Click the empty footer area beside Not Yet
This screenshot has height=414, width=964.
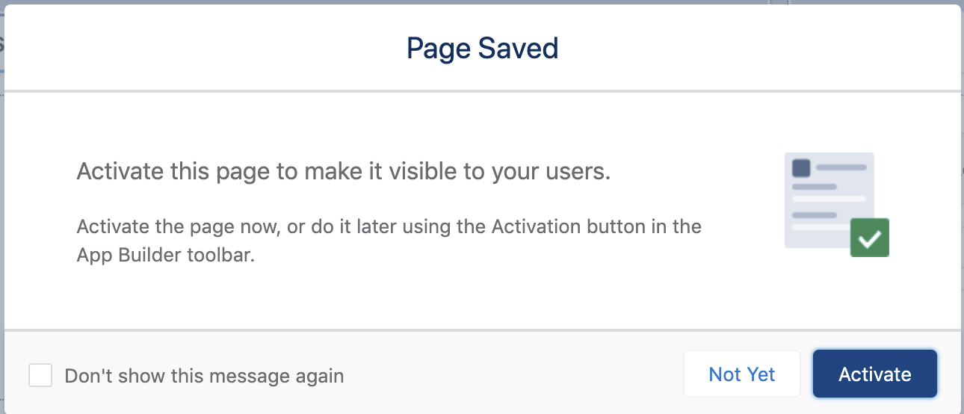513,374
